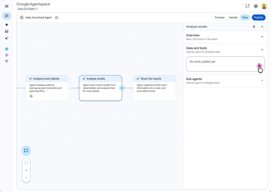Switch to the Details tab
This screenshot has height=192, width=271.
pos(233,18)
